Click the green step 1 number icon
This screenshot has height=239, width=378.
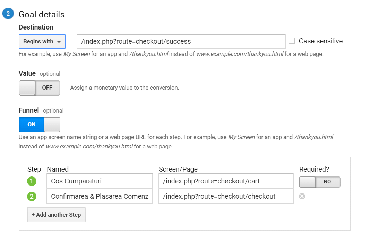(x=32, y=181)
